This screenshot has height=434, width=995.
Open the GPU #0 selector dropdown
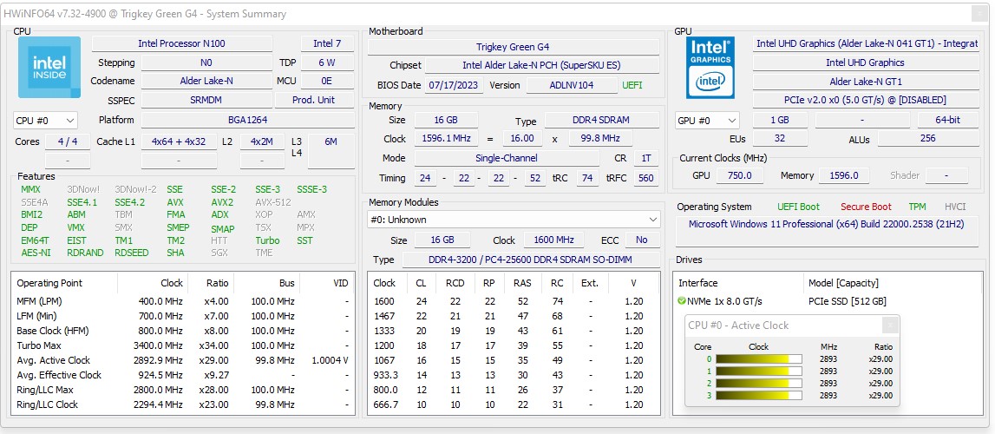pyautogui.click(x=707, y=121)
